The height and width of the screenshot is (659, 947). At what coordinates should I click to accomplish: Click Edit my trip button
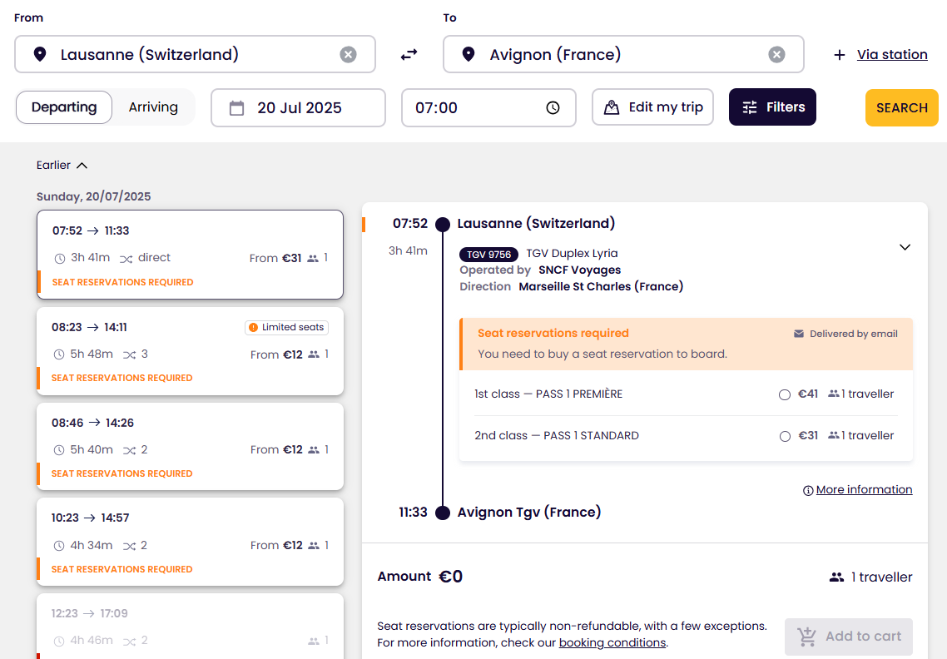pos(653,107)
